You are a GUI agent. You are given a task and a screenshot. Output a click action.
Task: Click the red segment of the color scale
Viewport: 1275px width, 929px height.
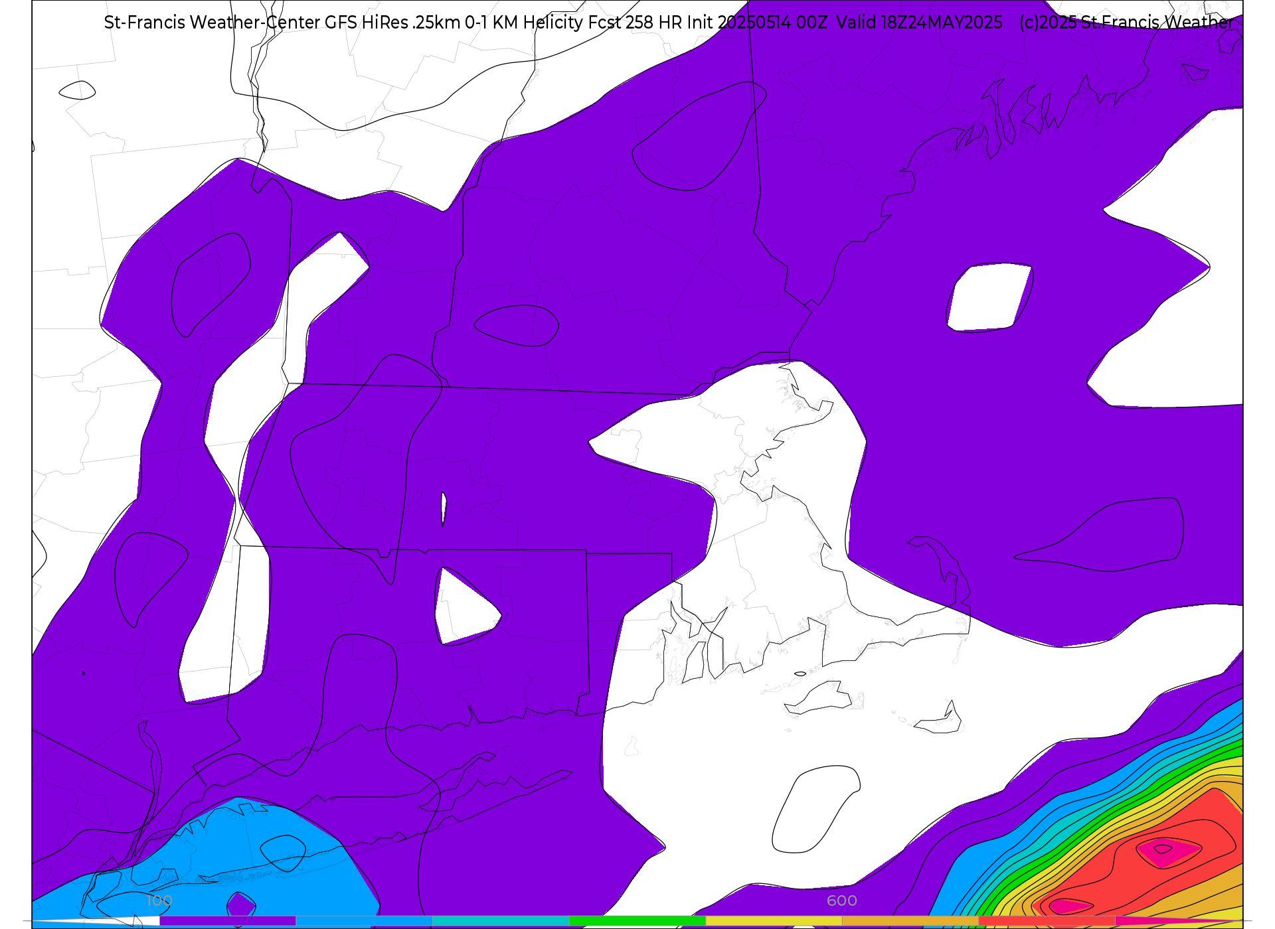pos(1047,921)
